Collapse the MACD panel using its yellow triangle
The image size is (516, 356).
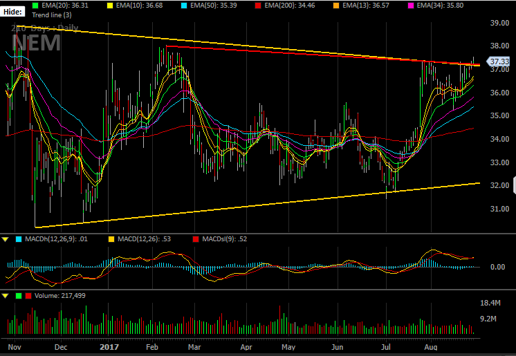6,239
